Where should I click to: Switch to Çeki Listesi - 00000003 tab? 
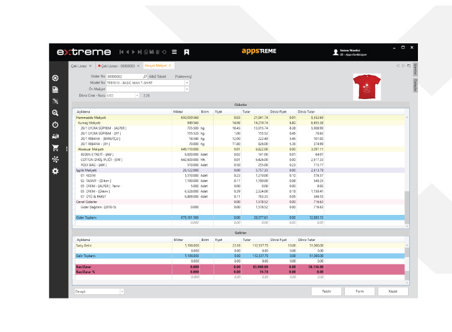click(x=118, y=66)
